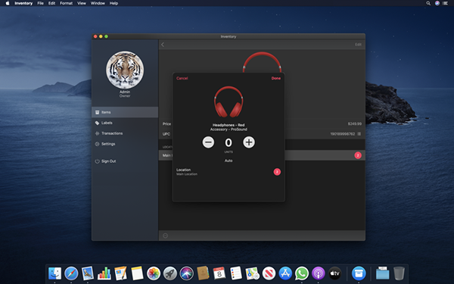Launch Safari from the dock
This screenshot has height=284, width=454.
pos(71,273)
